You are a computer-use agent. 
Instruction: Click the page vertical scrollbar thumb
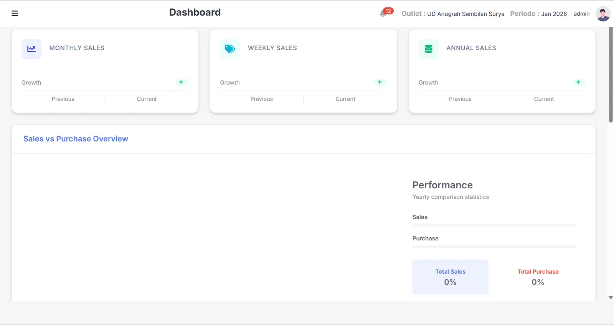point(611,75)
